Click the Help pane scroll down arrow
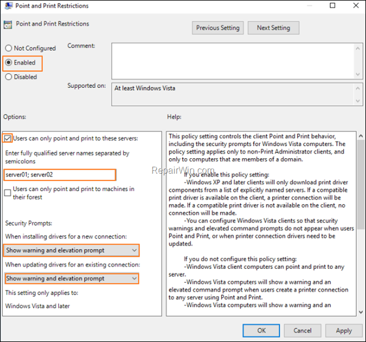This screenshot has height=342, width=366. [x=361, y=312]
